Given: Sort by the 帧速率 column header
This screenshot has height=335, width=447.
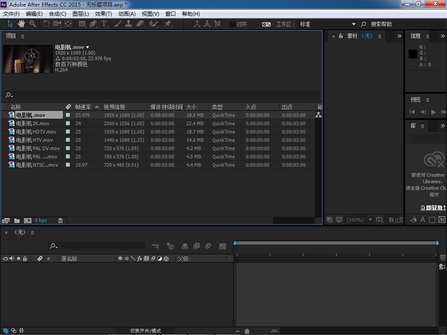Looking at the screenshot, I should click(x=83, y=107).
